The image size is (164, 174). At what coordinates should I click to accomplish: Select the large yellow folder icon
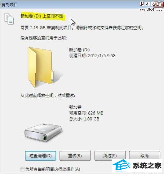[x=41, y=67]
